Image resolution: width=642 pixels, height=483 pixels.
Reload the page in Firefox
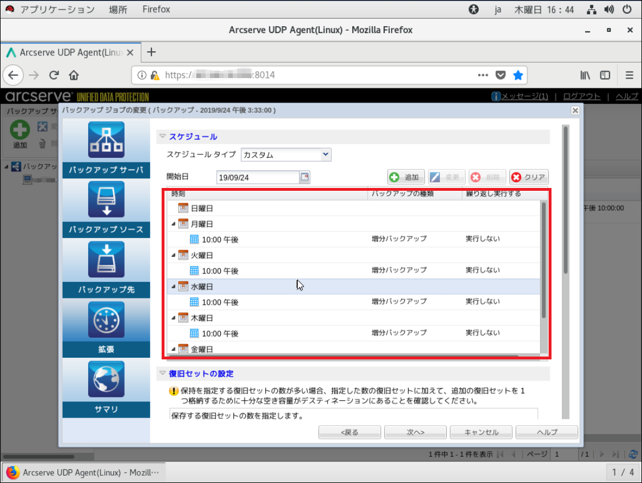54,75
